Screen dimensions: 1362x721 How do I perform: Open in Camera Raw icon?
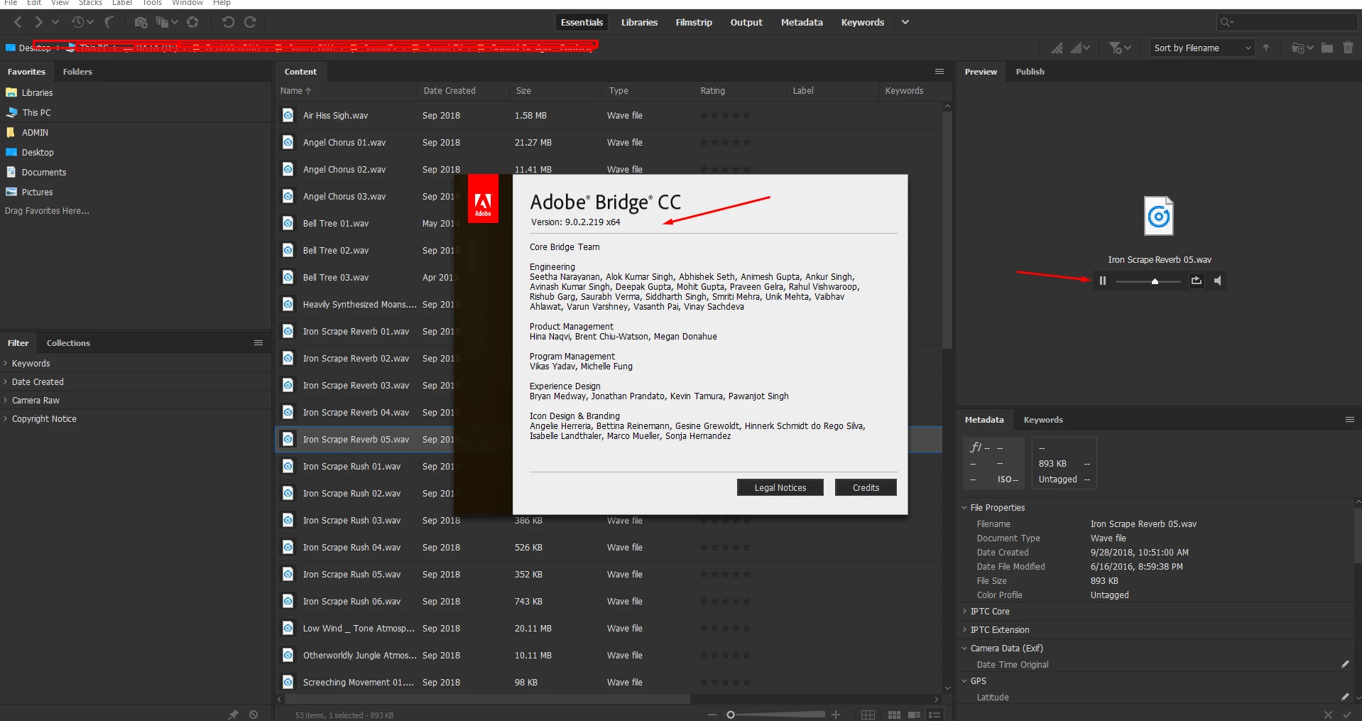(x=192, y=23)
